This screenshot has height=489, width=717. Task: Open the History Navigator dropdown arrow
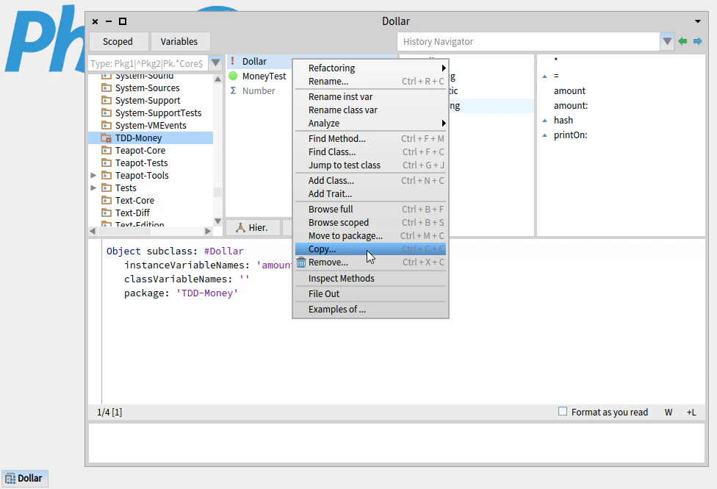(667, 42)
